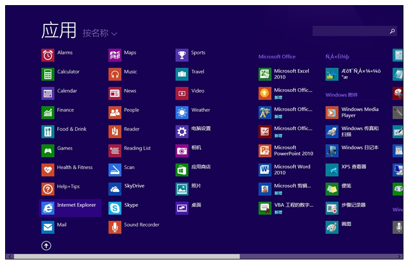Open the 应用商店 Store icon

pyautogui.click(x=182, y=170)
